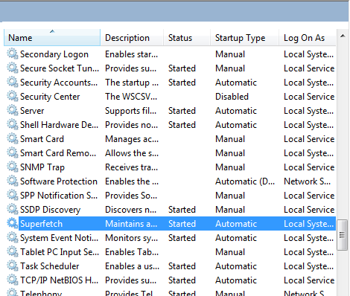The width and height of the screenshot is (350, 296).
Task: Click the SPP Notification S... gear icon
Action: pyautogui.click(x=13, y=196)
